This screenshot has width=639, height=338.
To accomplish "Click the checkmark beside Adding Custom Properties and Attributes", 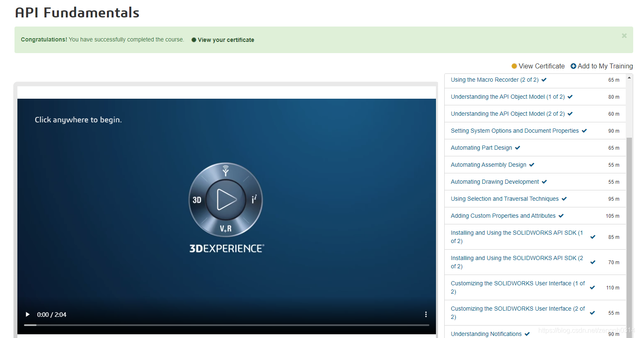I will (x=561, y=216).
